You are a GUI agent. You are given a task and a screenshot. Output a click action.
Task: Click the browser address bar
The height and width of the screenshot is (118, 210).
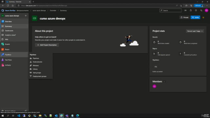[96, 6]
